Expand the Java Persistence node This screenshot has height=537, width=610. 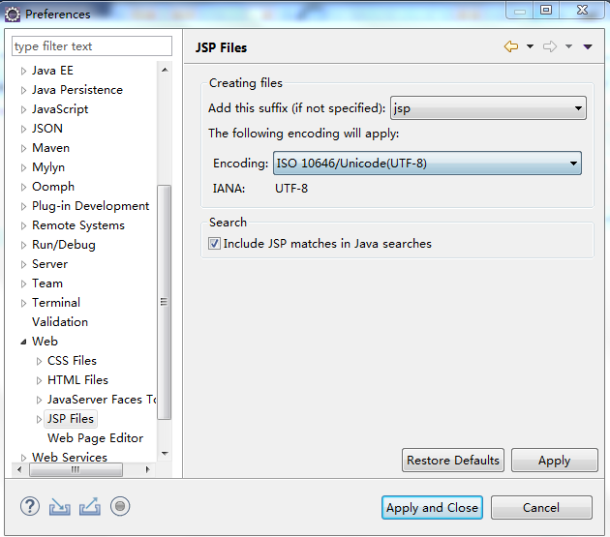click(x=23, y=91)
